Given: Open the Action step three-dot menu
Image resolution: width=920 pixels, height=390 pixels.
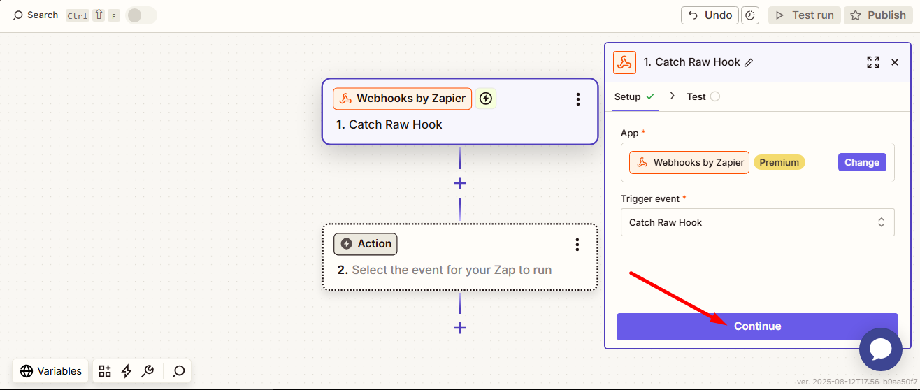Looking at the screenshot, I should coord(577,245).
